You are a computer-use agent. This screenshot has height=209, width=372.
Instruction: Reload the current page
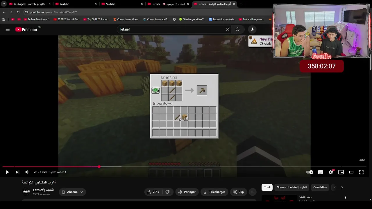[x=18, y=12]
